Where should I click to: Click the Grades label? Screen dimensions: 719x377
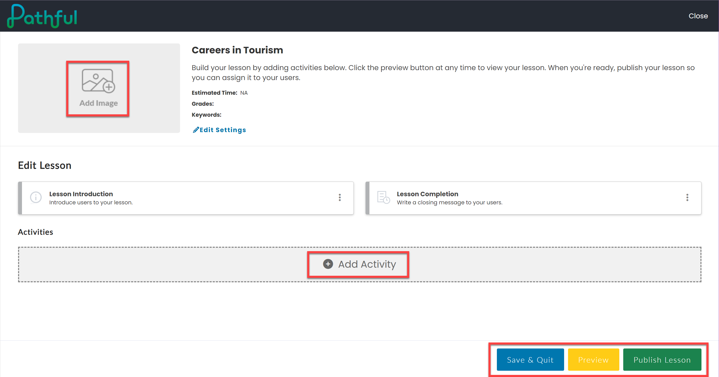[203, 104]
